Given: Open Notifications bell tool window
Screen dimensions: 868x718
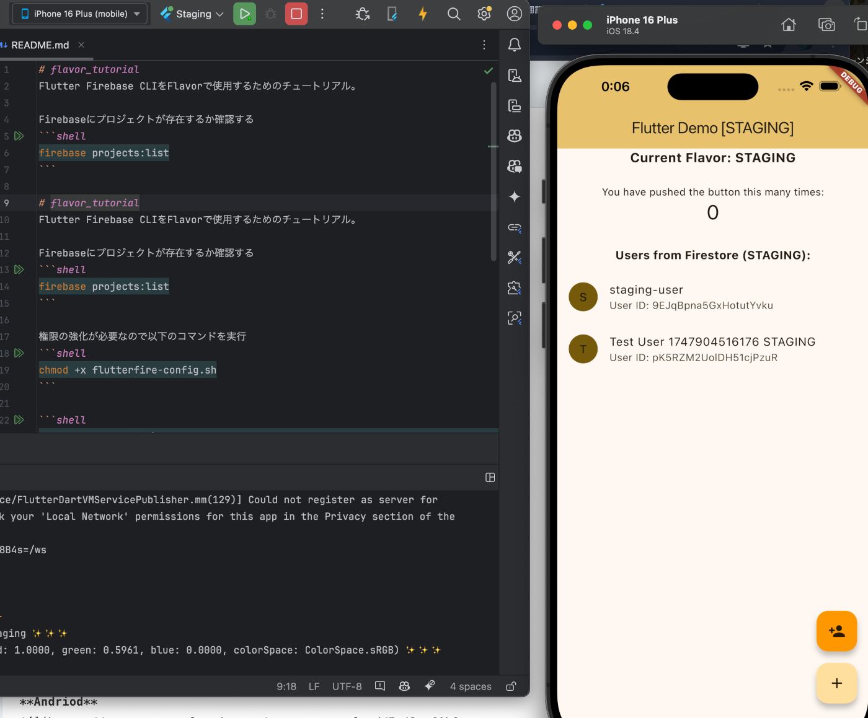Looking at the screenshot, I should [515, 45].
